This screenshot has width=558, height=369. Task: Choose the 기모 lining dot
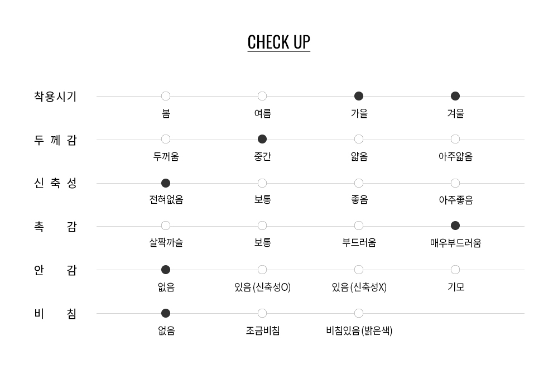455,270
